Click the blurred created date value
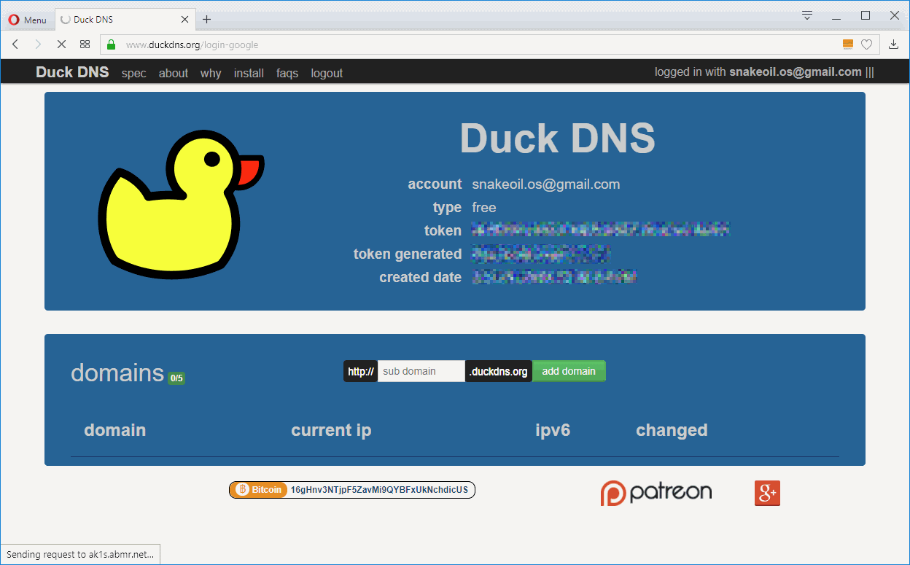 555,277
